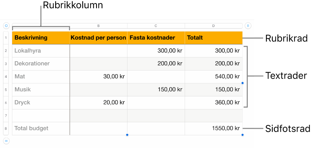Click the Beskrivning header cell
The width and height of the screenshot is (319, 148).
(41, 38)
